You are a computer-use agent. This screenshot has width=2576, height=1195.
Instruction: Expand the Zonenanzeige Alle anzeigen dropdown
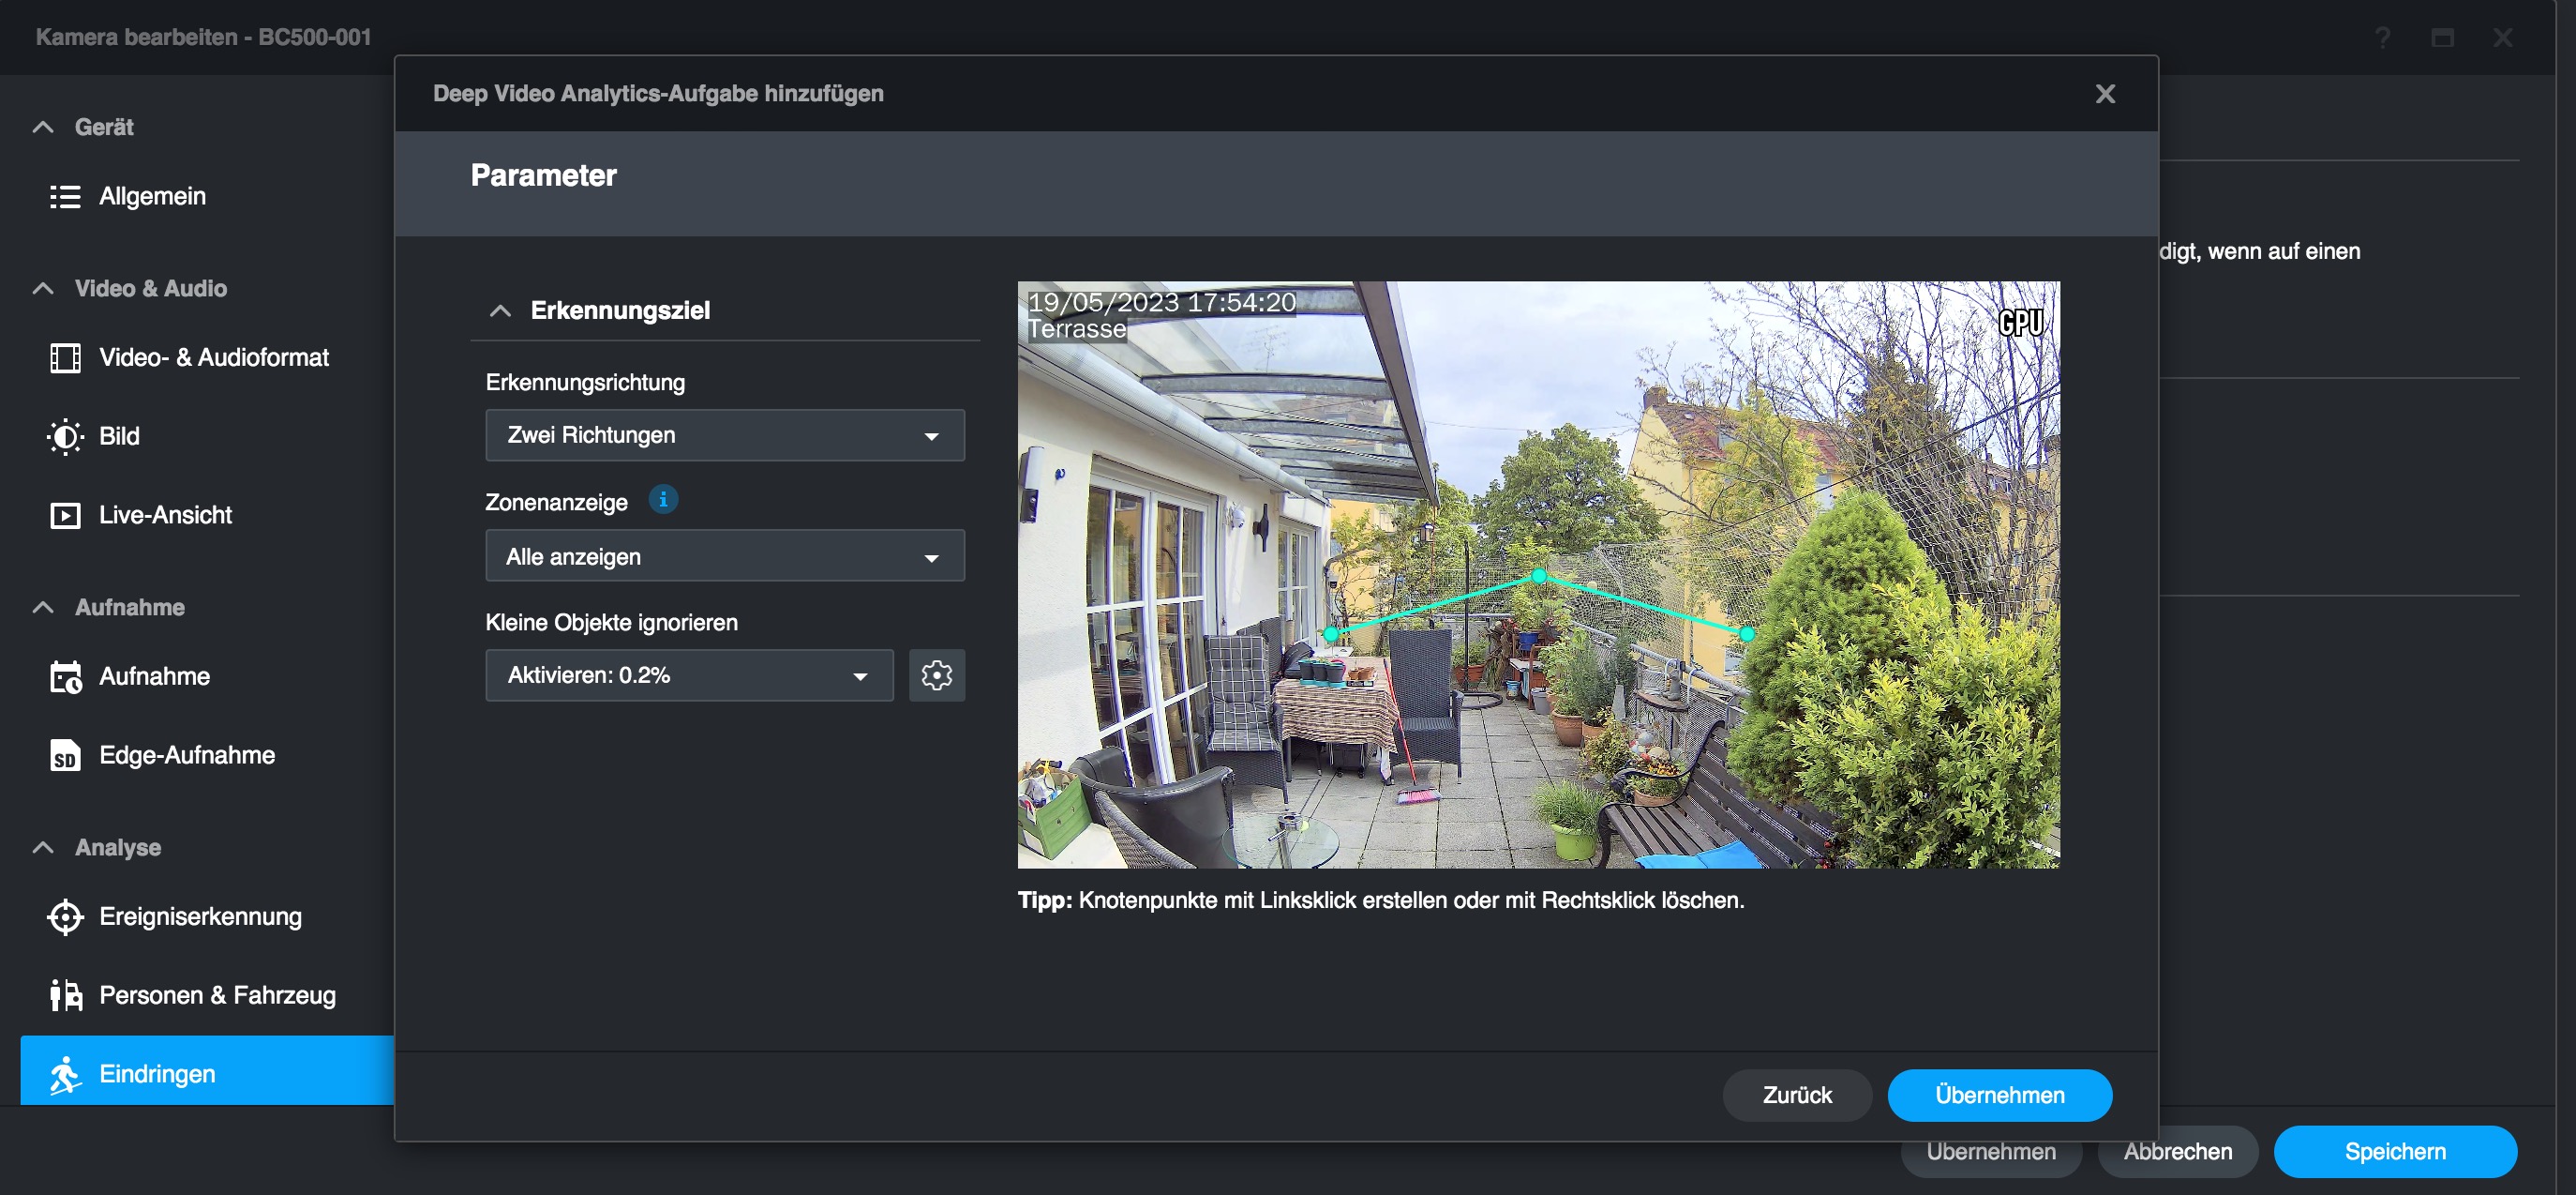click(724, 556)
